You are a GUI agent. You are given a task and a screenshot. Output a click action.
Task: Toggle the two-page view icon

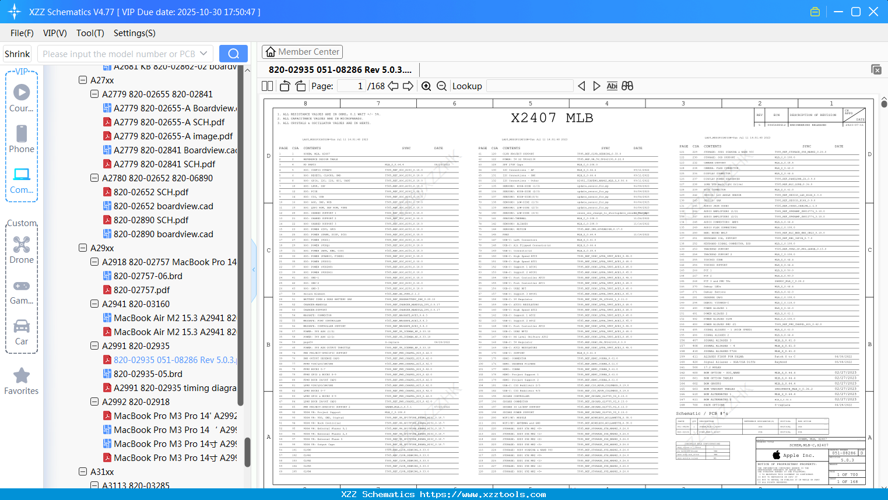pos(268,86)
